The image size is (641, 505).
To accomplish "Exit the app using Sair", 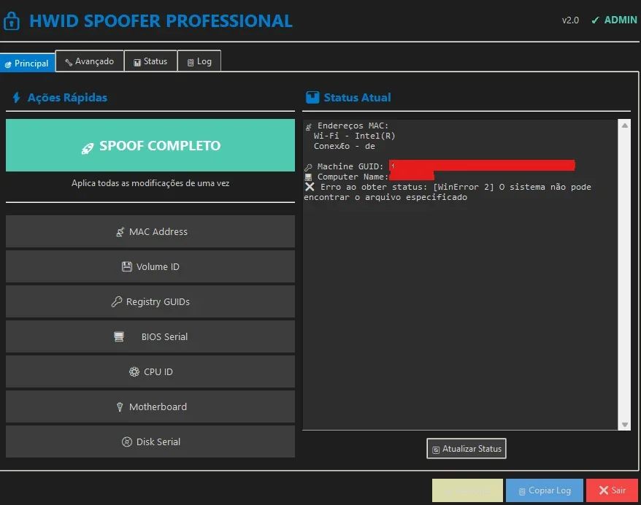I will click(x=612, y=490).
